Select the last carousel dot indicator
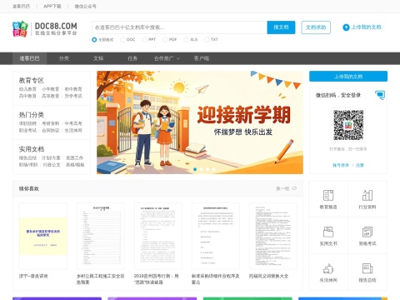The width and height of the screenshot is (400, 300). 213,169
